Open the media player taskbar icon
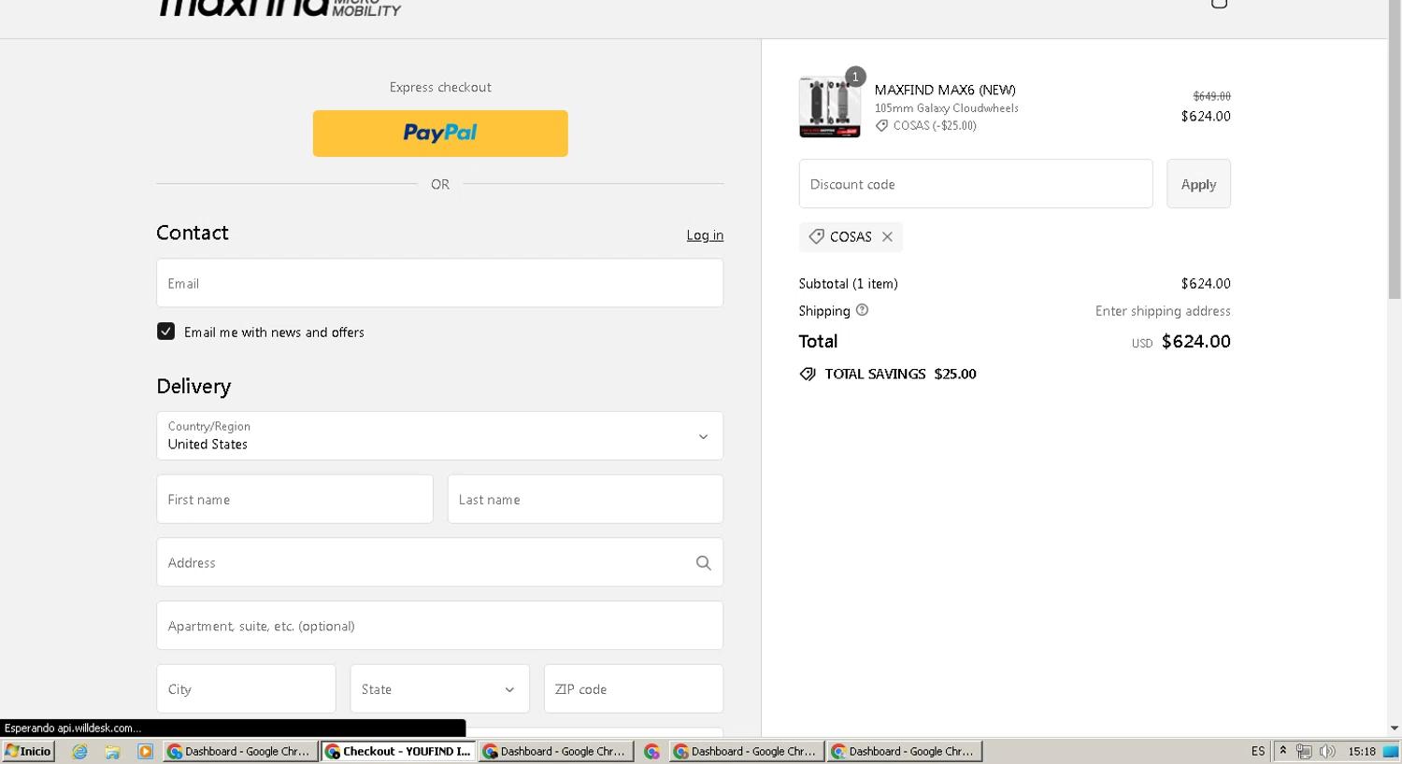The image size is (1402, 764). coord(145,751)
